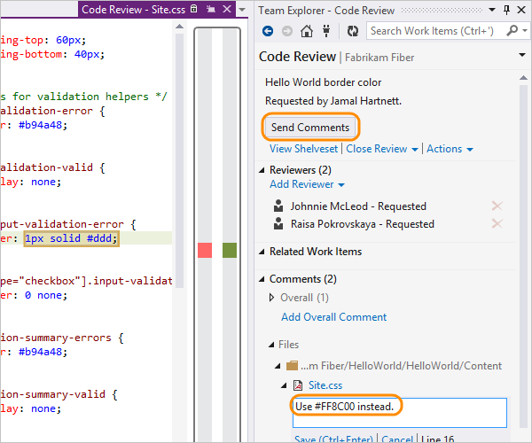The image size is (532, 443).
Task: Click the Send Comments button
Action: click(310, 128)
